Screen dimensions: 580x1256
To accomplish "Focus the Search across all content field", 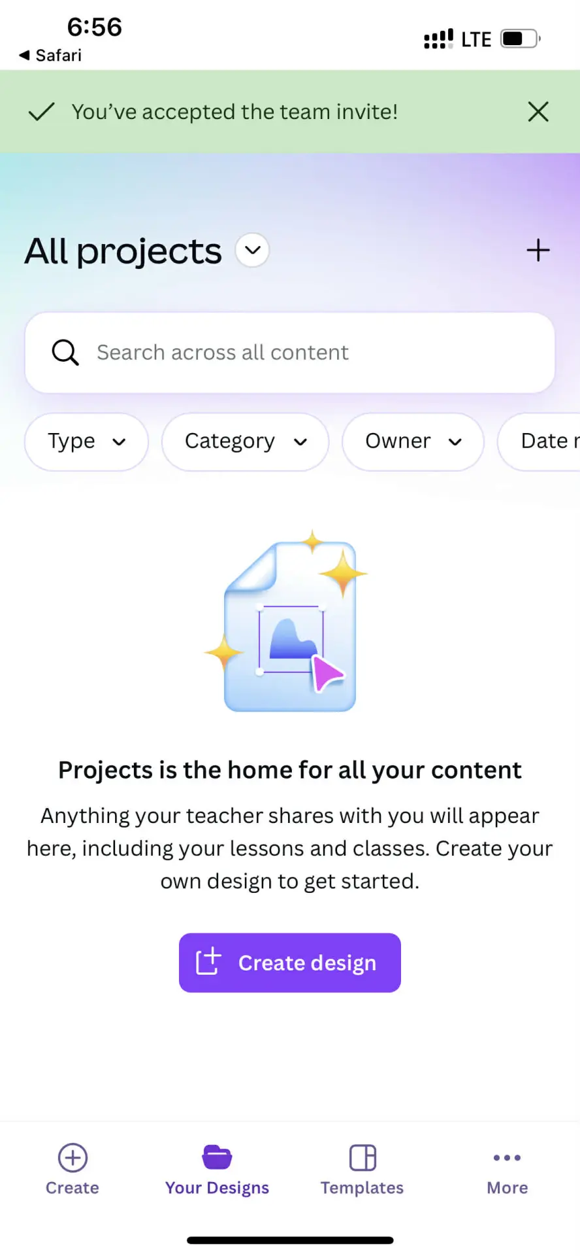I will (x=290, y=353).
